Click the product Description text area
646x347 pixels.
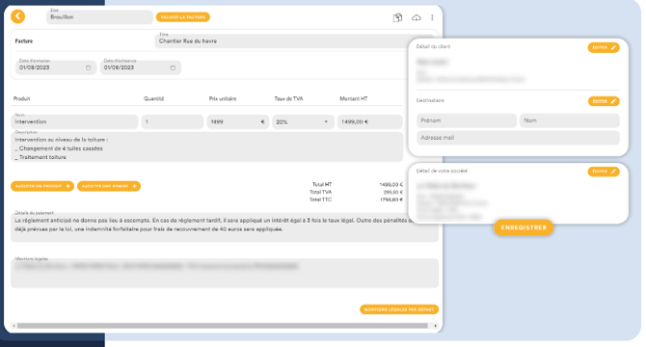click(x=207, y=147)
